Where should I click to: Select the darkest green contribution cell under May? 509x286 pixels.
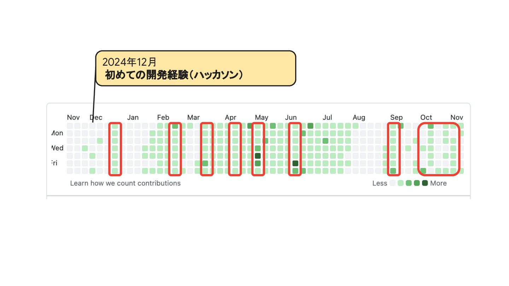258,156
